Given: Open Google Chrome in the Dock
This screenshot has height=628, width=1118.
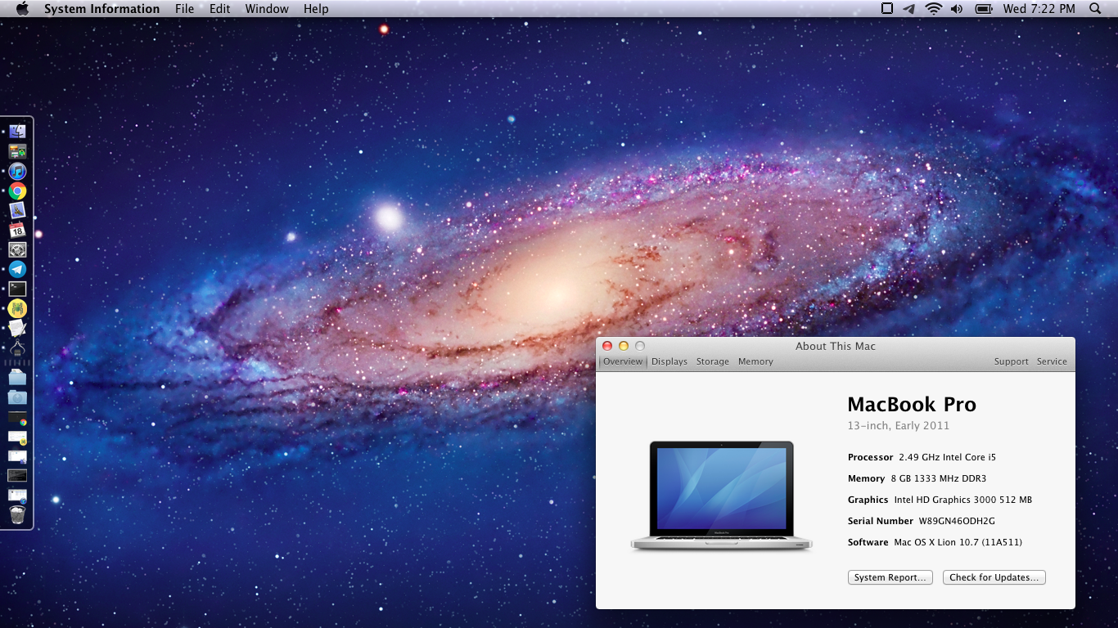Looking at the screenshot, I should click(x=17, y=191).
